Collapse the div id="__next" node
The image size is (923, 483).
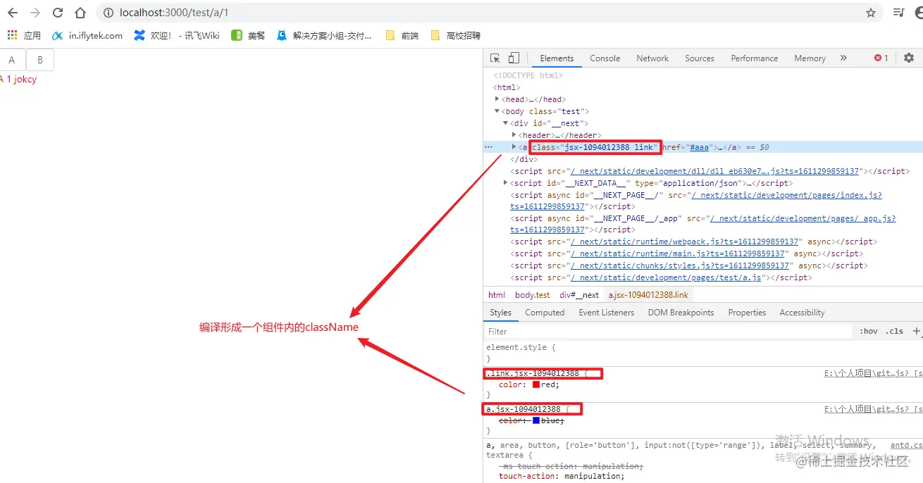tap(506, 123)
